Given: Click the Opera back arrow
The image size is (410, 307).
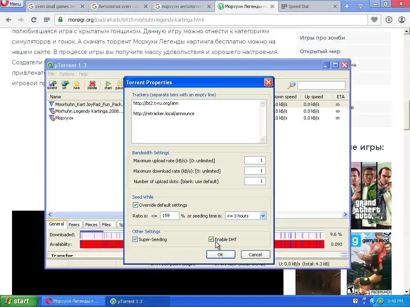Looking at the screenshot, I should 8,20.
